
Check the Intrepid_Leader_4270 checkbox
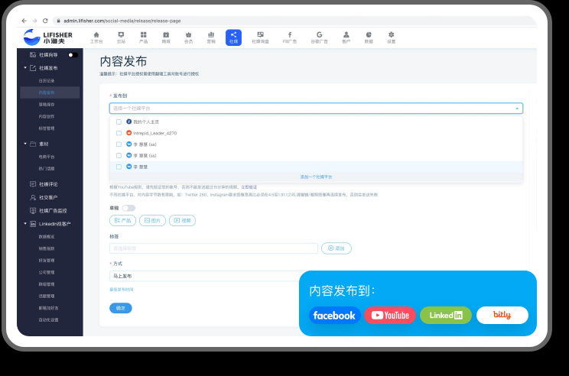tap(119, 133)
